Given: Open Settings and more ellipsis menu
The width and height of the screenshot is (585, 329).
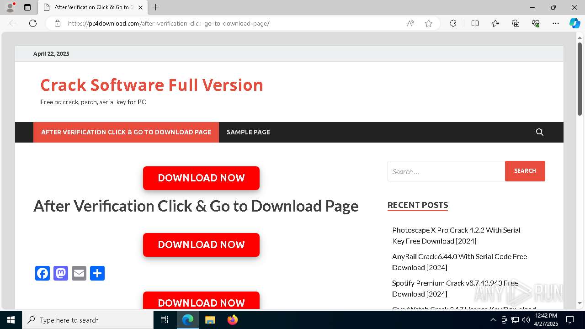Looking at the screenshot, I should [556, 23].
